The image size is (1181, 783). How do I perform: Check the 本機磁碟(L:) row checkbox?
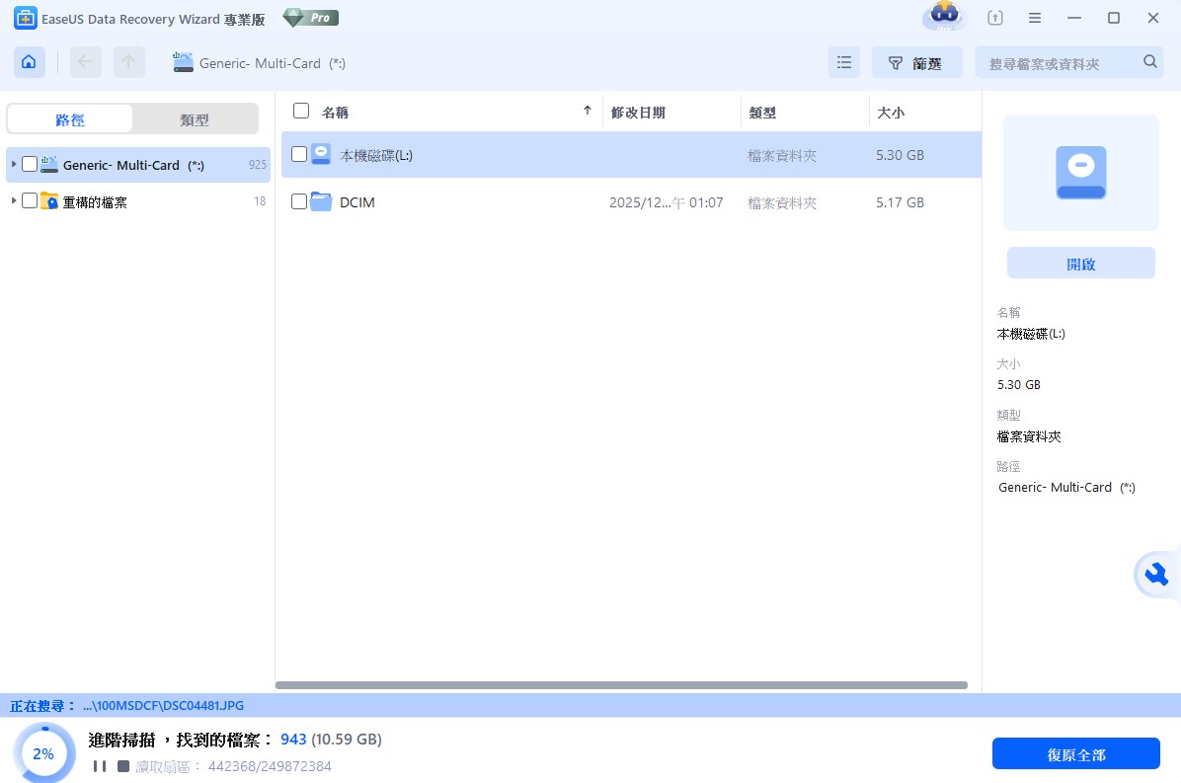pos(299,154)
